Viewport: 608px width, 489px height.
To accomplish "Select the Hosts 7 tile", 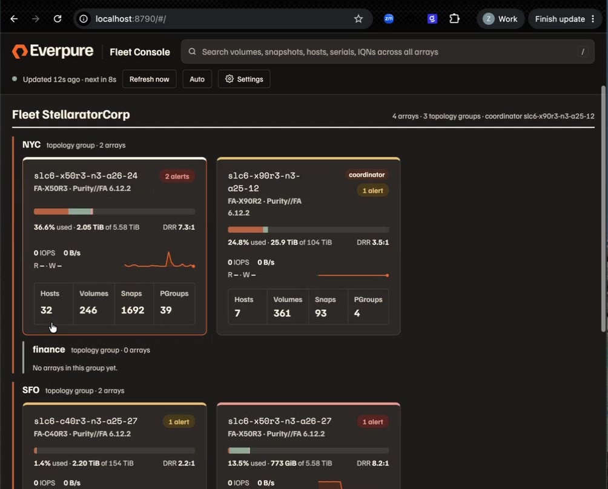I will [x=248, y=307].
